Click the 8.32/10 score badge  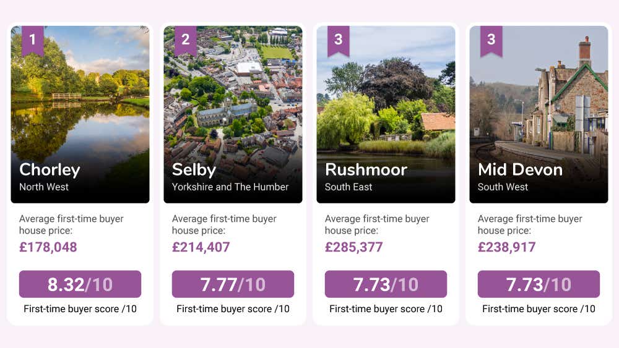coord(80,284)
